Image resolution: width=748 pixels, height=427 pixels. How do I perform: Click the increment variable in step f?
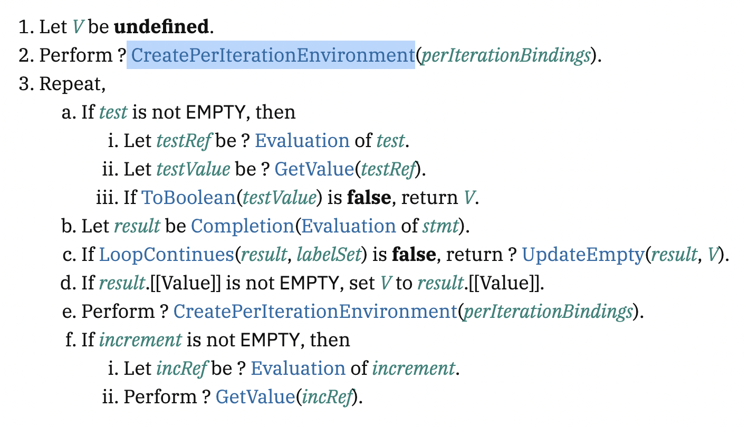point(140,340)
